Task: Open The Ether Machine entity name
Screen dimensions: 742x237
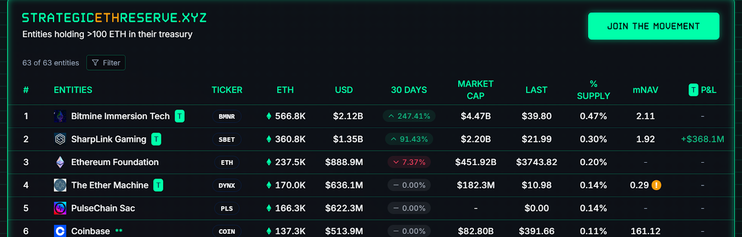Action: 110,185
